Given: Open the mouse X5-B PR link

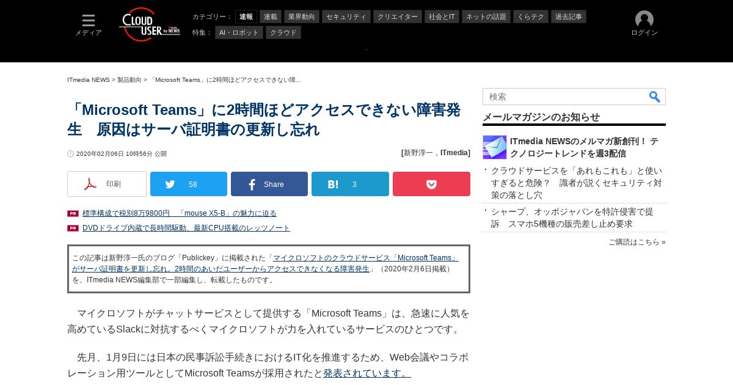Looking at the screenshot, I should [x=180, y=213].
